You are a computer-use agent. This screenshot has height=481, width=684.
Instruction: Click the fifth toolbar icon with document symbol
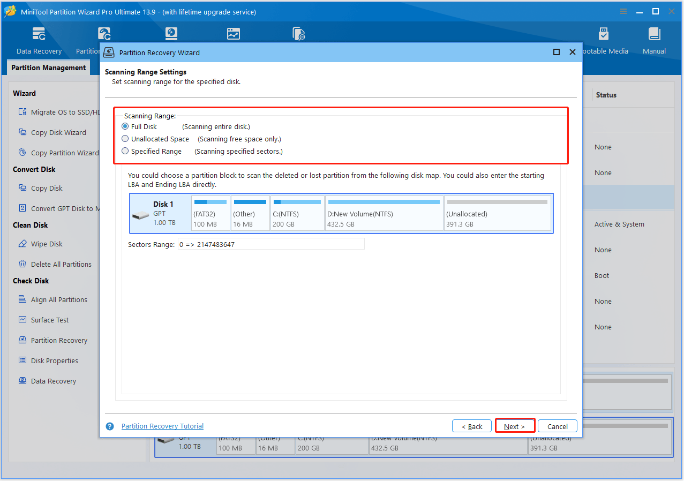[298, 34]
